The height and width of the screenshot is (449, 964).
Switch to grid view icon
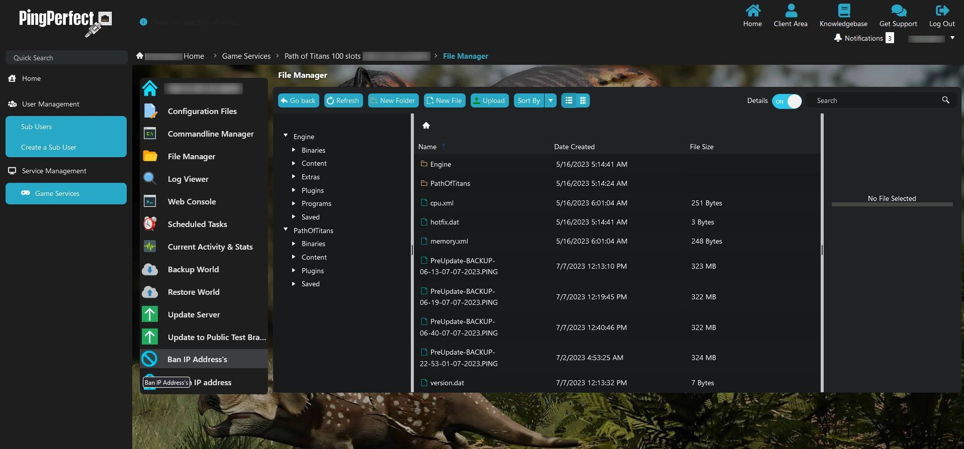[583, 100]
